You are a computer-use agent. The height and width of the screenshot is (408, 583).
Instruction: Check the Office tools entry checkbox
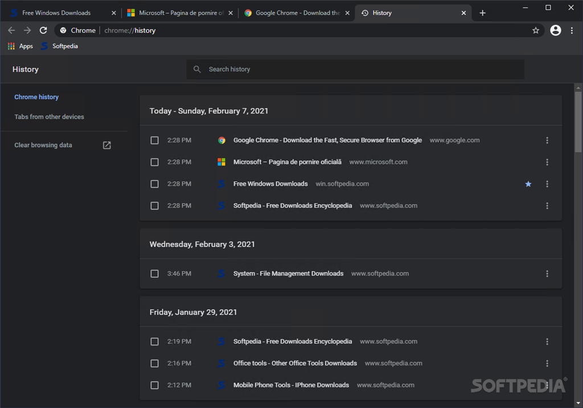(x=154, y=364)
